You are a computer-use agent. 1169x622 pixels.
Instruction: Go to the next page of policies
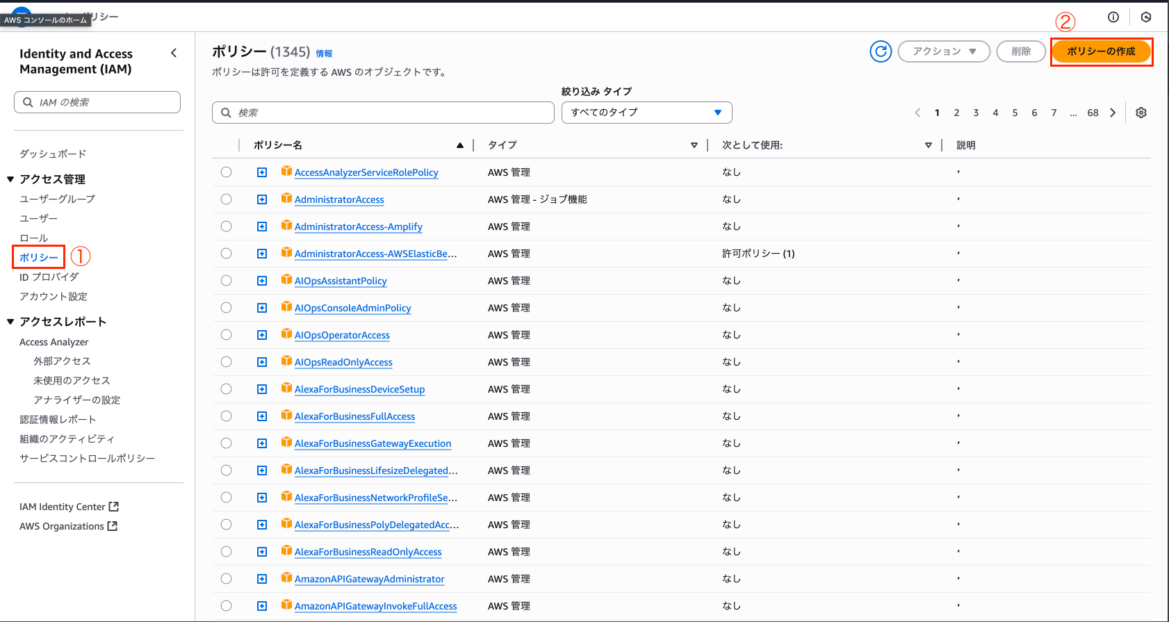click(1113, 113)
